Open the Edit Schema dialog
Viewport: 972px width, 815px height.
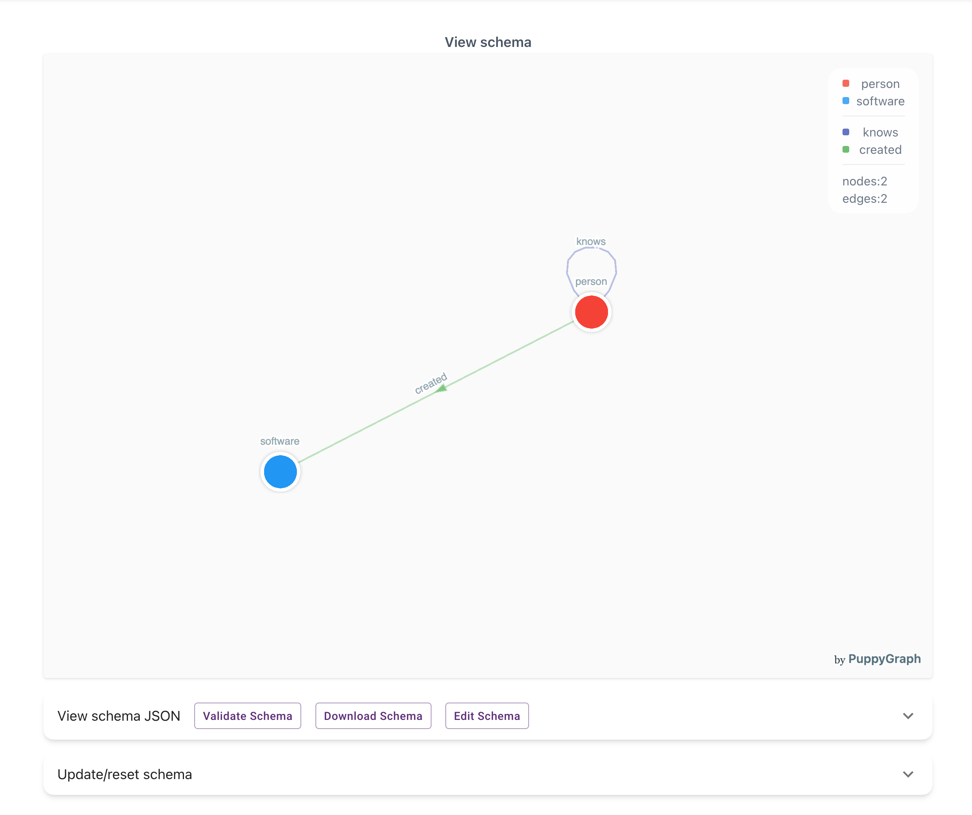(x=486, y=716)
